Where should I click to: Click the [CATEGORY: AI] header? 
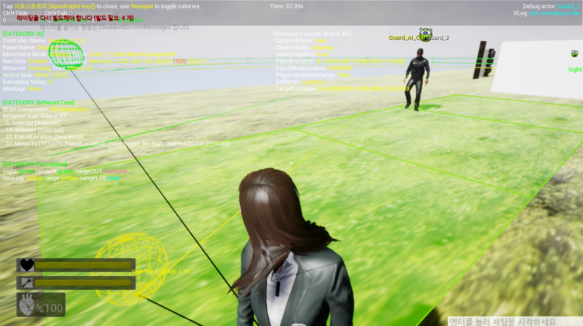(x=23, y=34)
